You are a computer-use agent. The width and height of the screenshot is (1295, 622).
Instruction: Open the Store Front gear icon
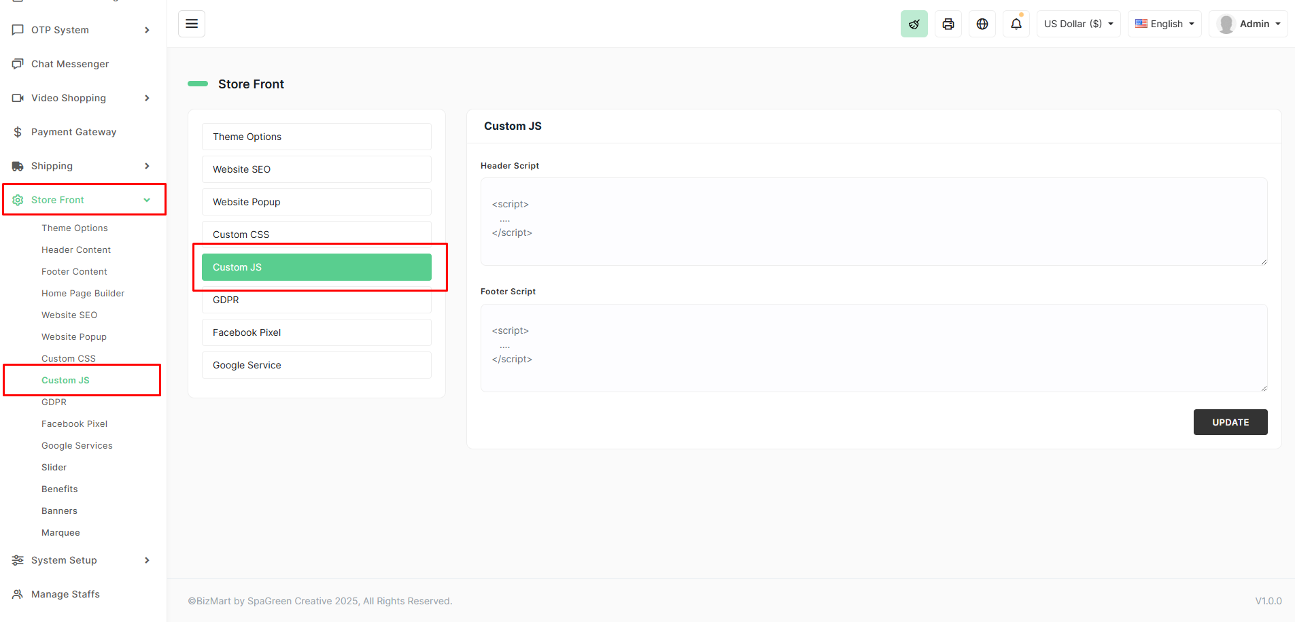pyautogui.click(x=17, y=199)
